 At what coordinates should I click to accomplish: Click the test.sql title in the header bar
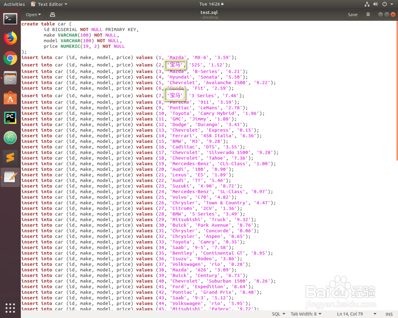point(209,12)
